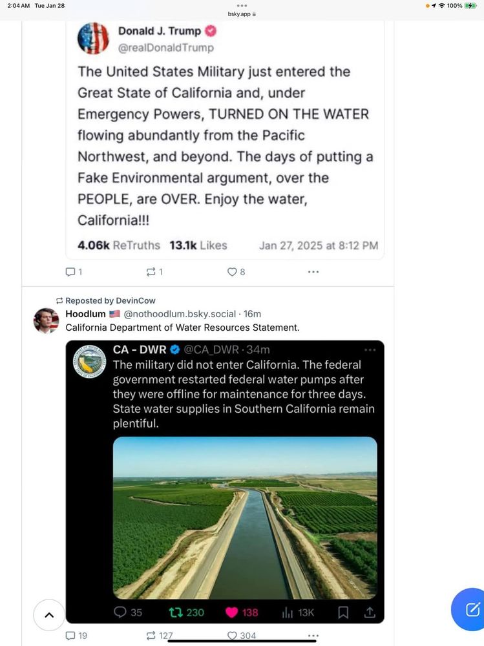Screen dimensions: 484x646
Task: Share the CA-DWR post via the share icon
Action: (x=369, y=612)
